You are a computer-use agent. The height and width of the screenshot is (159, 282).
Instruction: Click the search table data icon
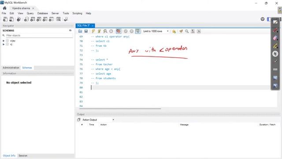[59, 19]
